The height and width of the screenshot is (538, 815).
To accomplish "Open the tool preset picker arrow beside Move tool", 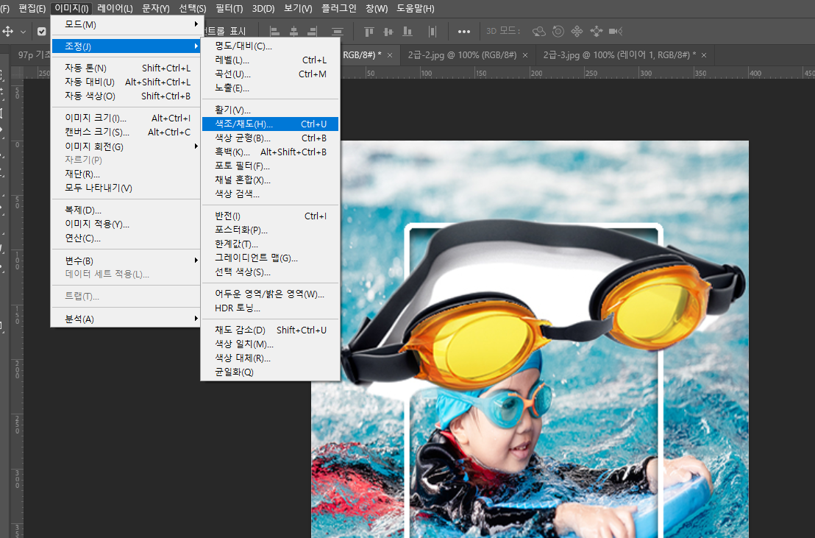I will [24, 32].
